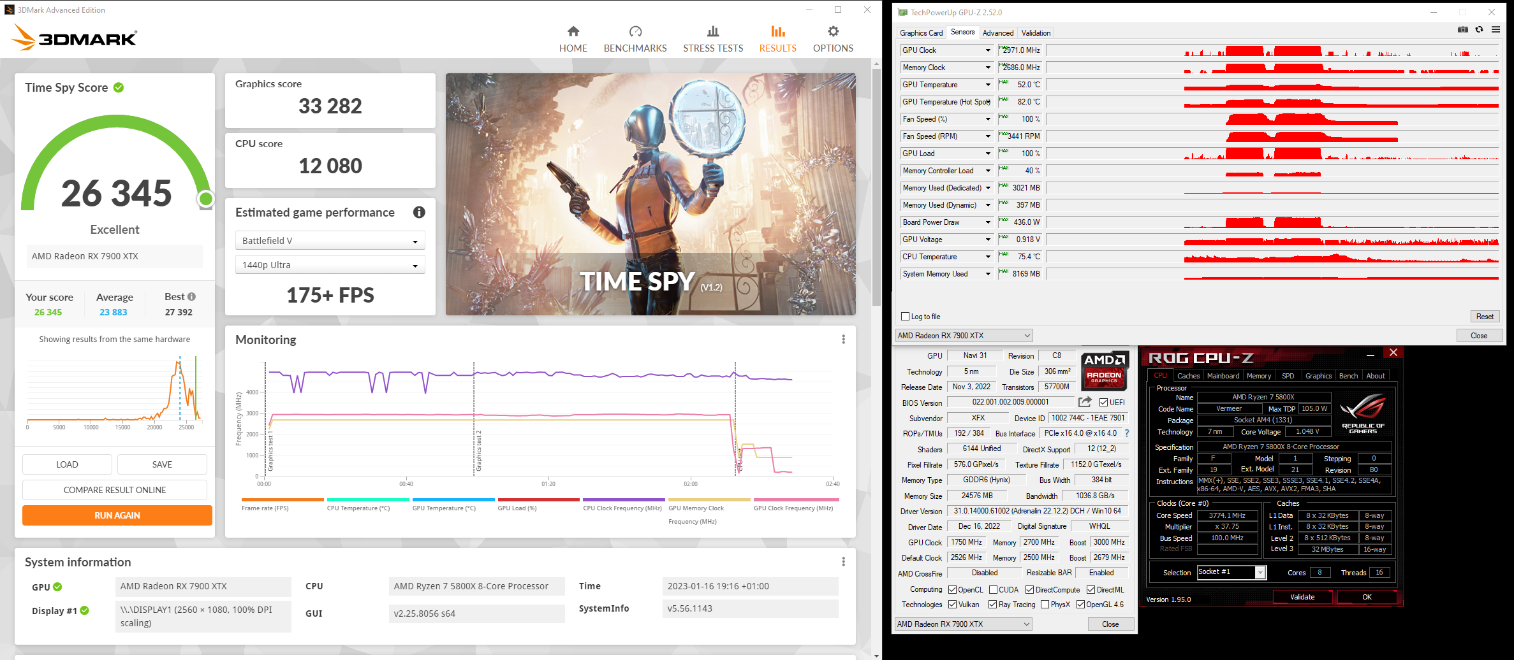Toggle the CUDA checkbox
1514x660 pixels.
993,590
